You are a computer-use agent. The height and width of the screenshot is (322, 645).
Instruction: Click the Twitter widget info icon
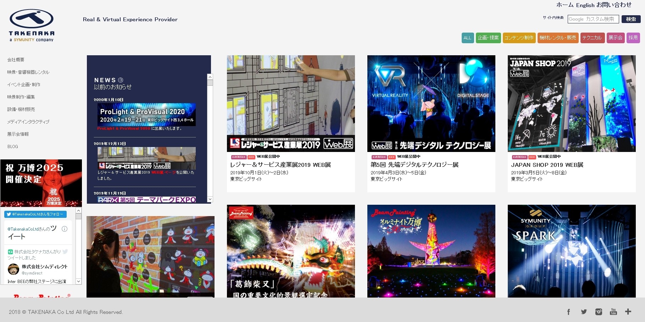tap(65, 229)
